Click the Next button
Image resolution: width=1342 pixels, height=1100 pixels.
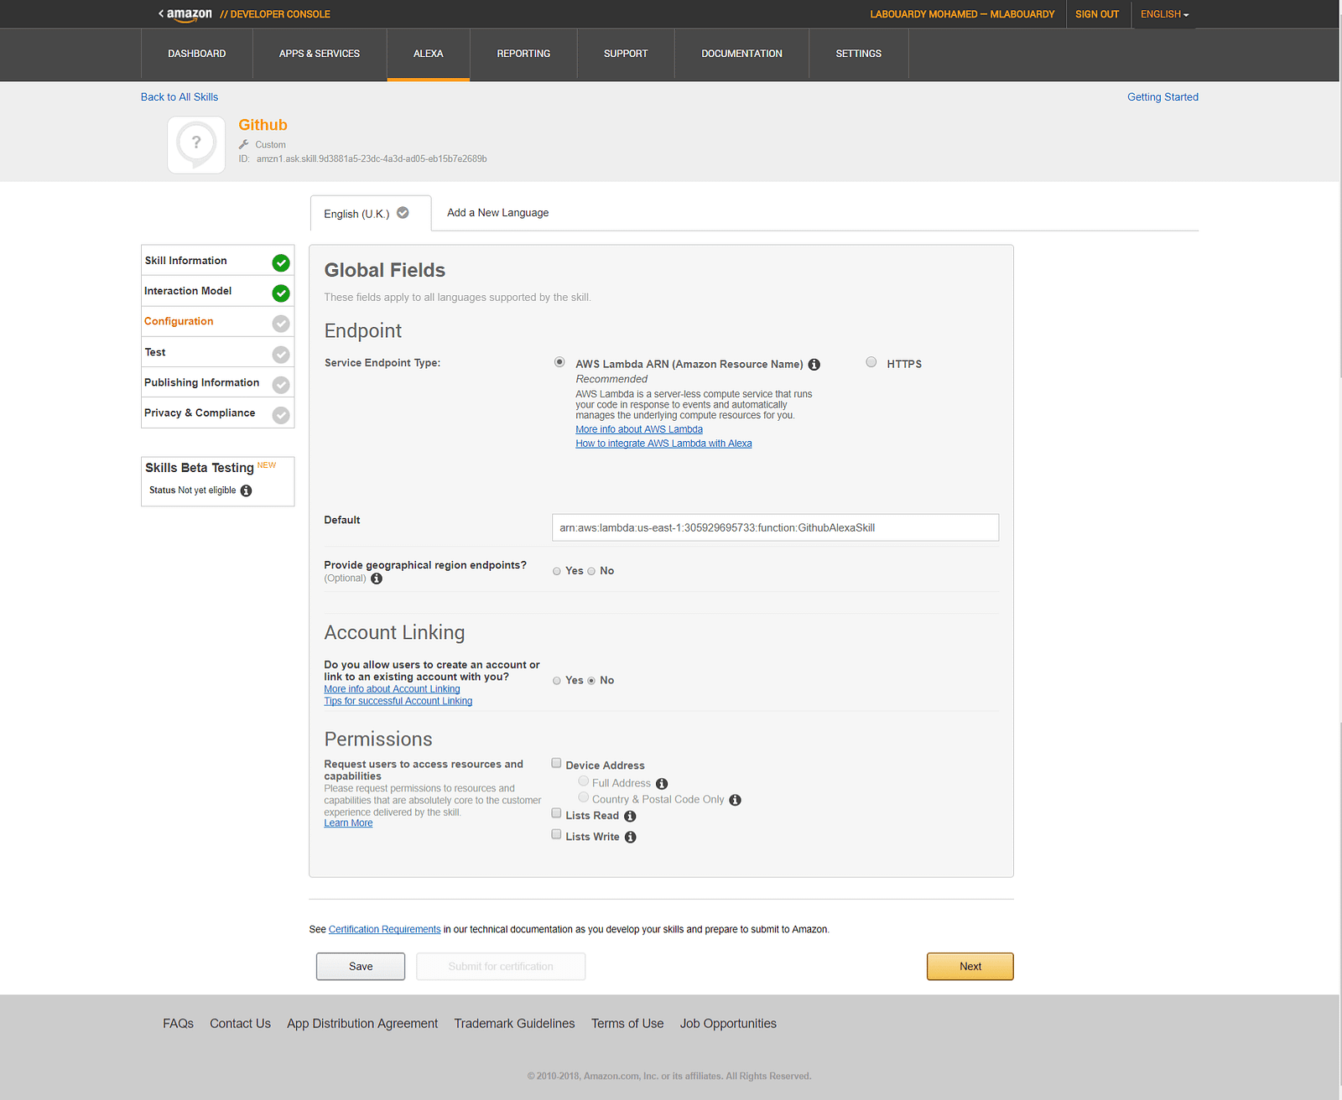coord(970,967)
